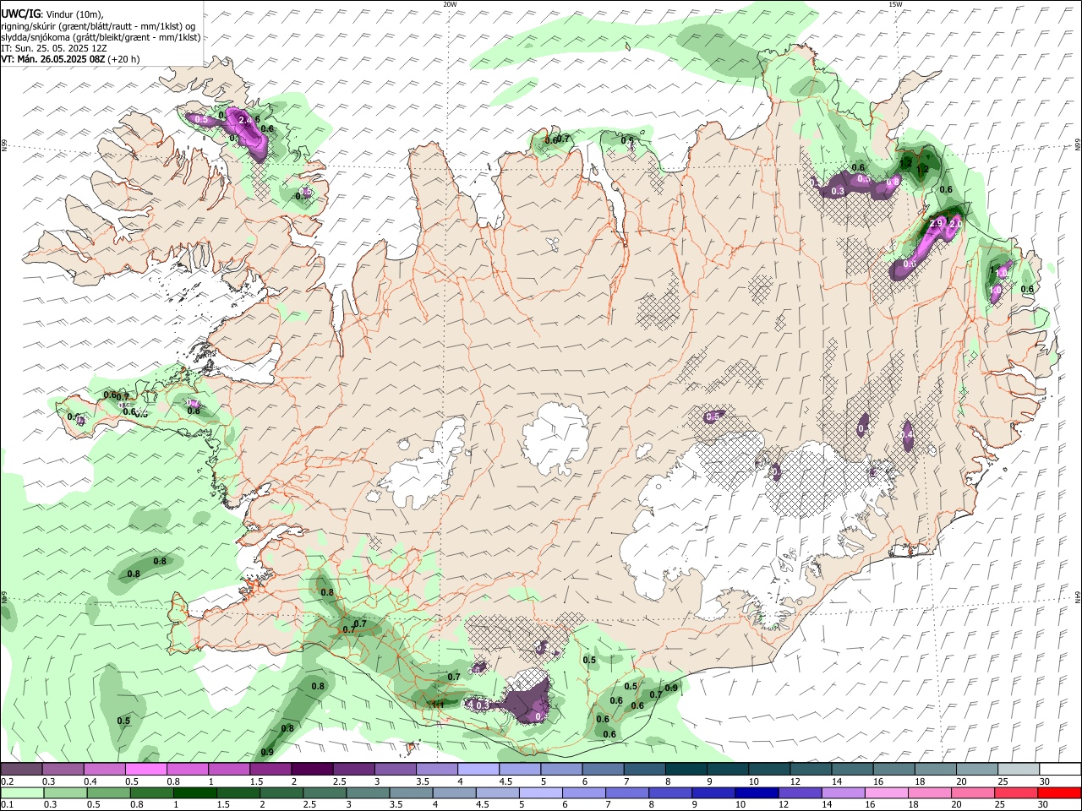The image size is (1082, 811).
Task: Click the "2.4" precipitation value in the Westfjords
Action: (247, 121)
